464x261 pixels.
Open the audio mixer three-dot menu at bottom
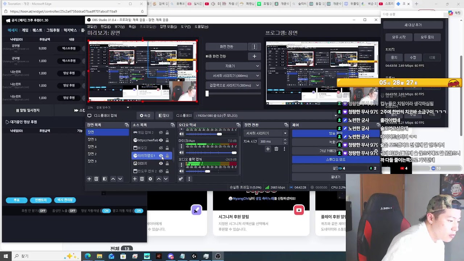point(189,179)
